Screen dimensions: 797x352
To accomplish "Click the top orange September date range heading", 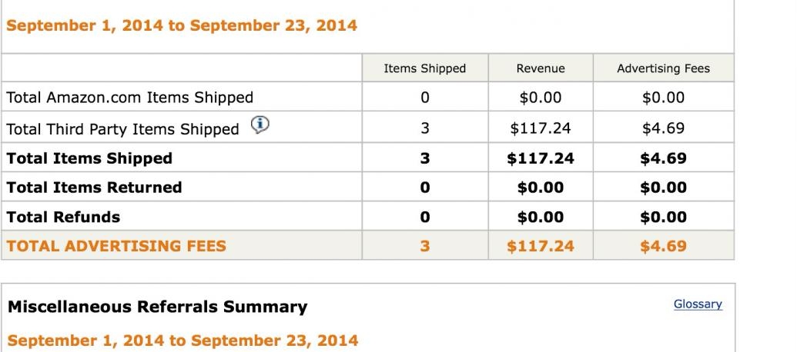I will point(182,25).
